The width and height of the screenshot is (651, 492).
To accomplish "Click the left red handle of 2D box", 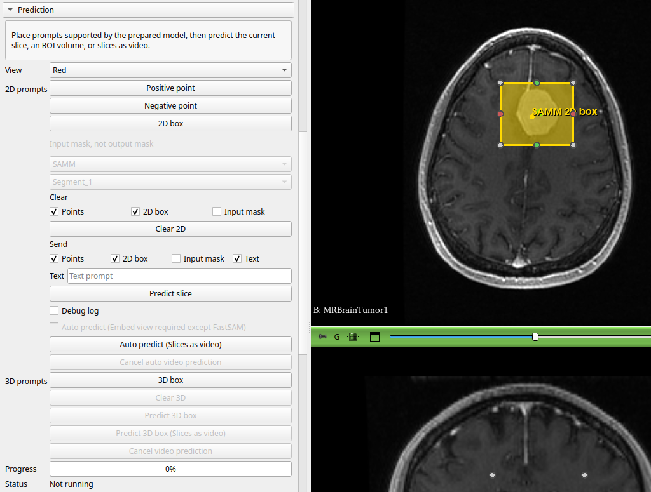I will coord(501,114).
